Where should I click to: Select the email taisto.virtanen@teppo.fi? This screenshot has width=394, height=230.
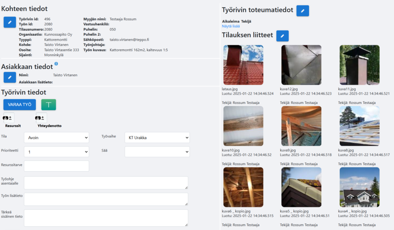129,40
